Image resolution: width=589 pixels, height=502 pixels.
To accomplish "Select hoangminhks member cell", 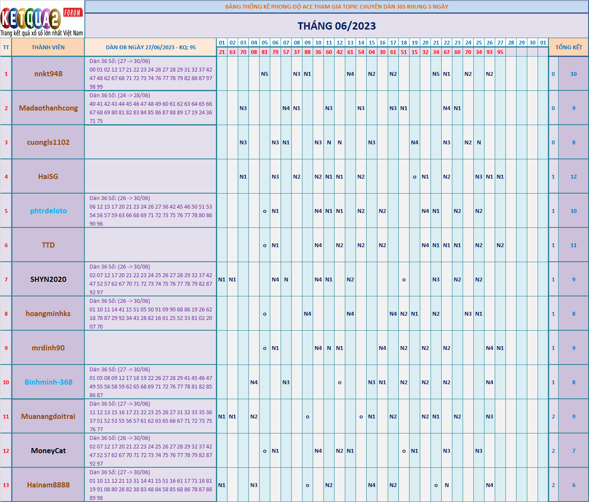I will pos(48,314).
